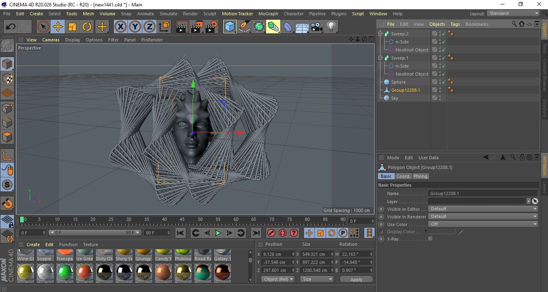This screenshot has height=292, width=548.
Task: Toggle the X-axis lock icon
Action: [x=120, y=27]
